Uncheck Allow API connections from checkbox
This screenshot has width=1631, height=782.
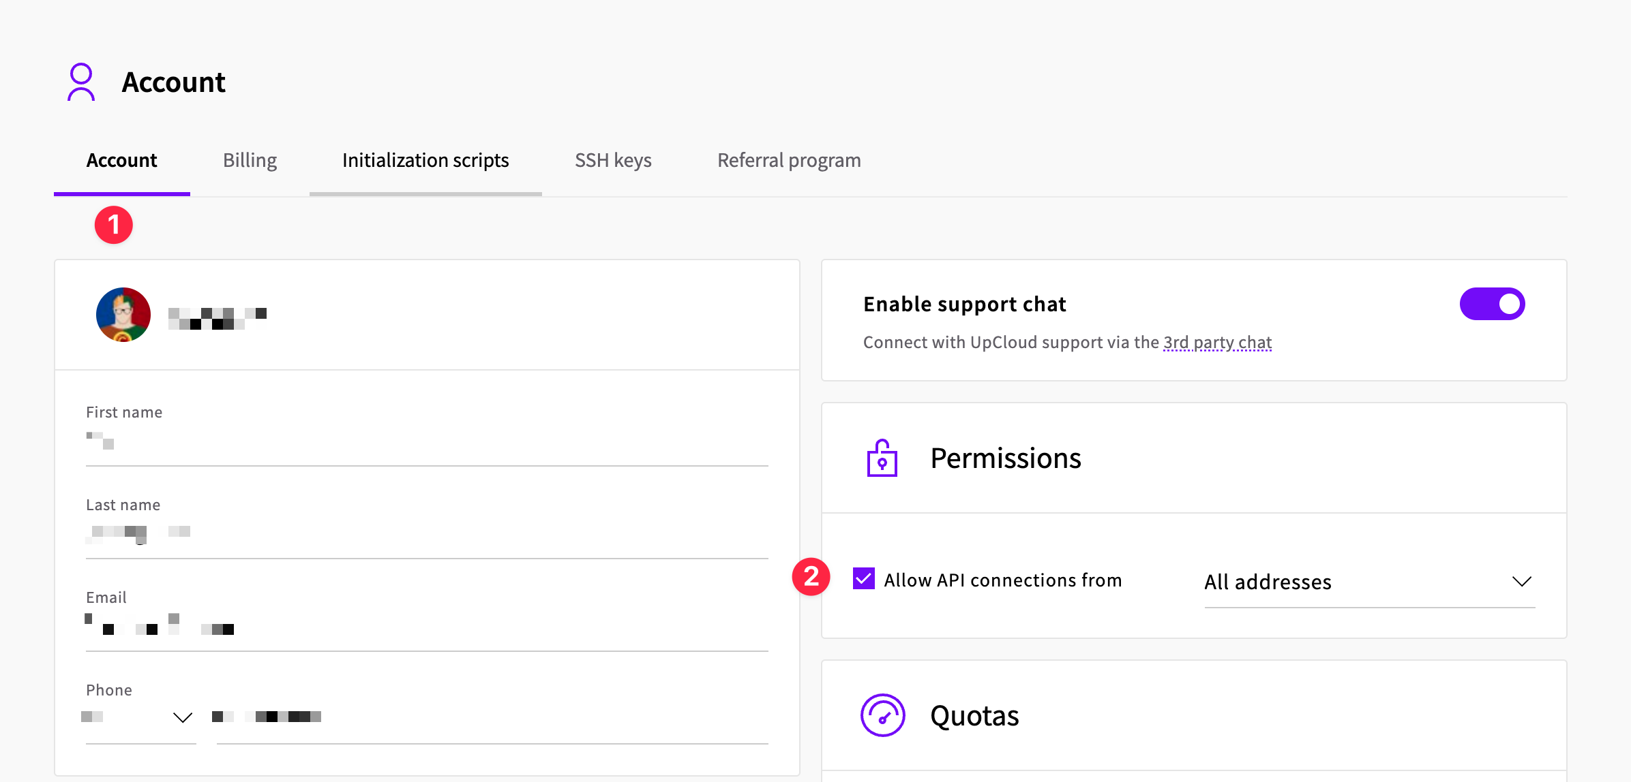(x=864, y=579)
